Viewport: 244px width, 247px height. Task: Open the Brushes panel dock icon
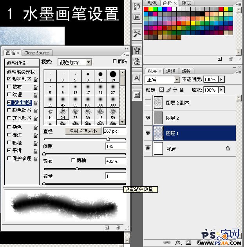(x=137, y=50)
